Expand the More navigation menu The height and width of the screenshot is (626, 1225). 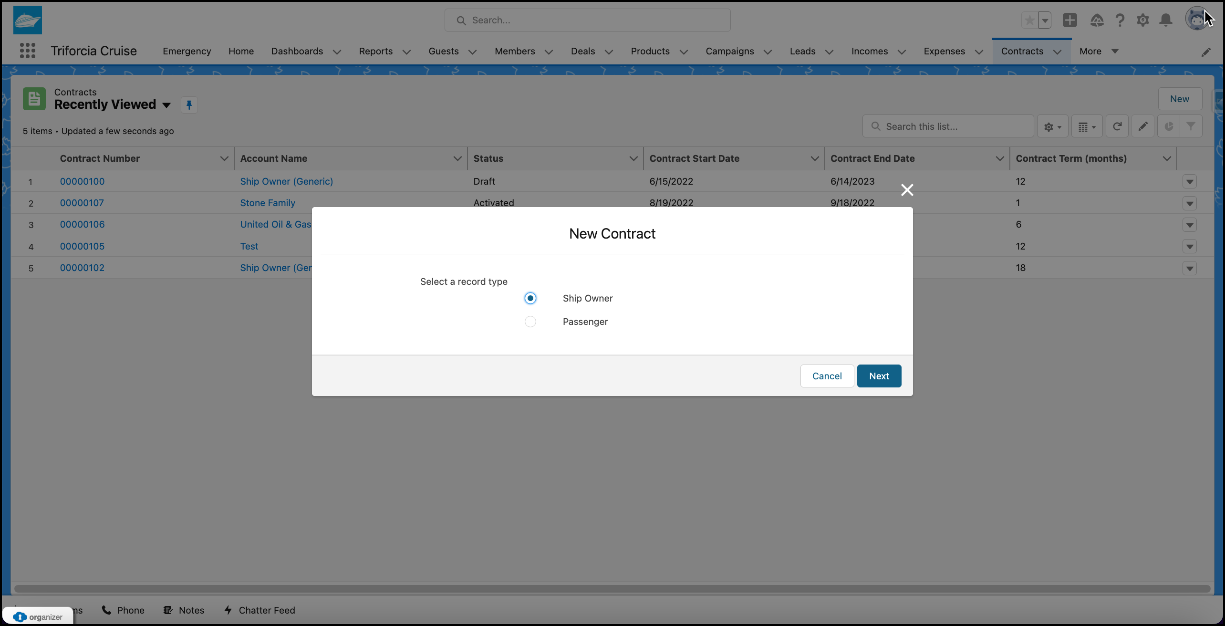(x=1099, y=51)
